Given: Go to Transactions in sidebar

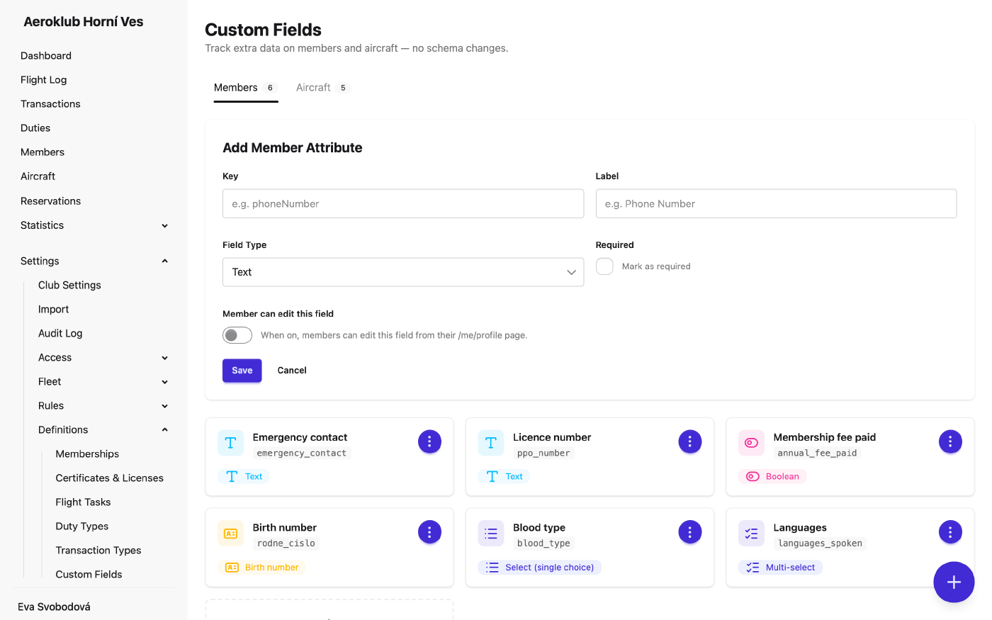Looking at the screenshot, I should pos(50,104).
